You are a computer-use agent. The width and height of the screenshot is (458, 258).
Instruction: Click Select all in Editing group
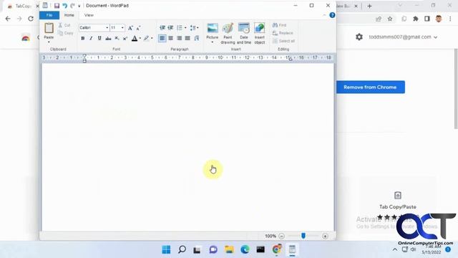(x=283, y=41)
